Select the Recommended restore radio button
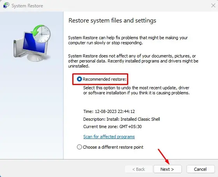 79,79
